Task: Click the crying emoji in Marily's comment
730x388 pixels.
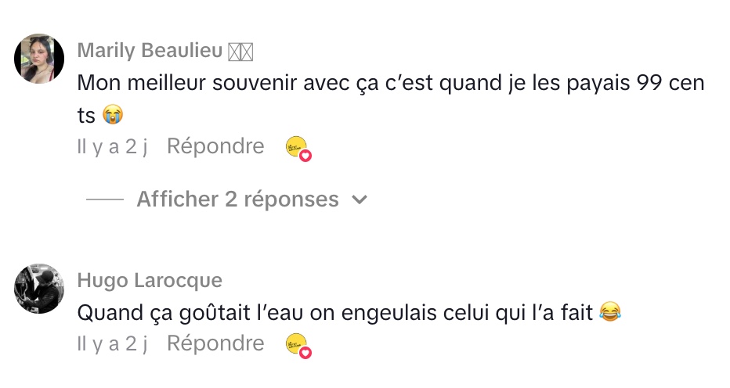Action: coord(113,115)
